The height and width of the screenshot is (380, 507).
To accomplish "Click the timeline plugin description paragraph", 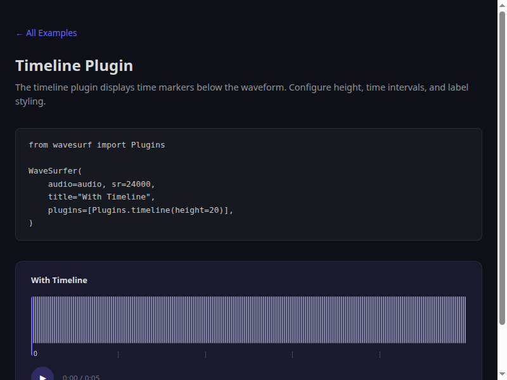I will [242, 94].
